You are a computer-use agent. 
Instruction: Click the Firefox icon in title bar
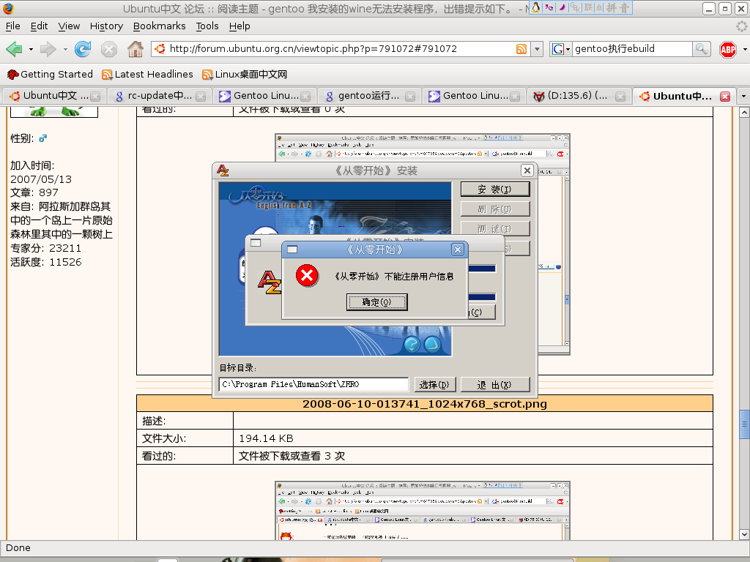[9, 9]
